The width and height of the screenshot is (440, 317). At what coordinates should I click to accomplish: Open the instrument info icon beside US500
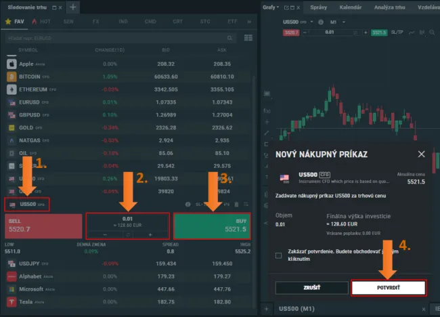(188, 204)
